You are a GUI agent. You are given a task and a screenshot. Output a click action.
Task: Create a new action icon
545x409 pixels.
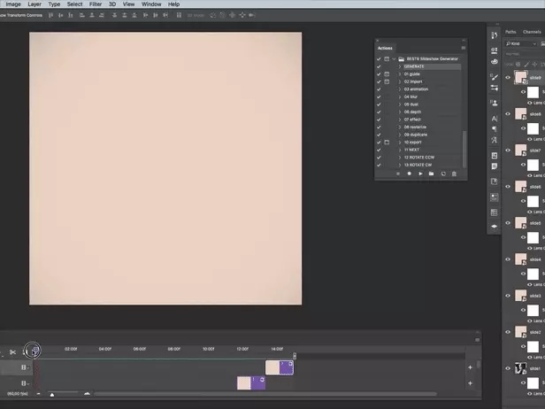pyautogui.click(x=443, y=174)
